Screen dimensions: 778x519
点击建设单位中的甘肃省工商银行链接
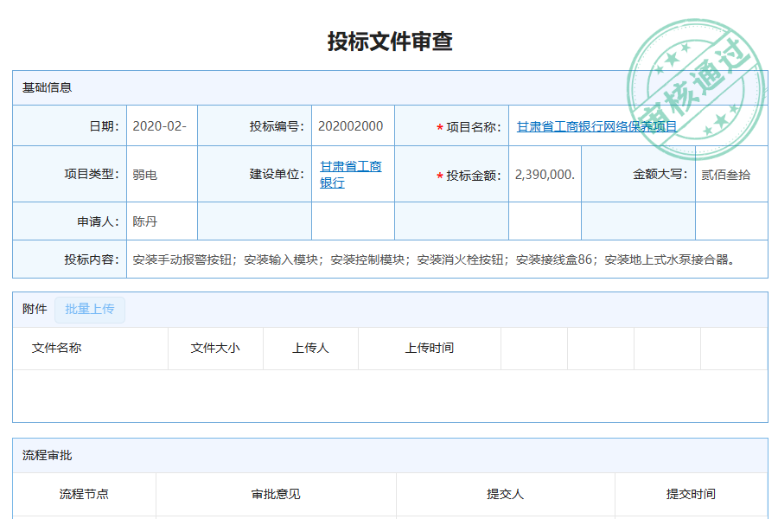coord(349,173)
